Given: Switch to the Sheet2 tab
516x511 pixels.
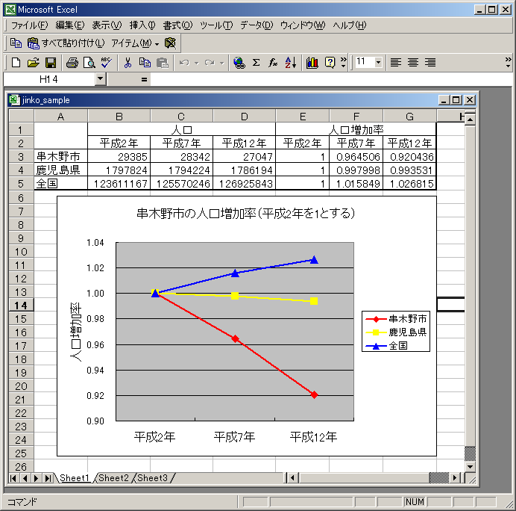Looking at the screenshot, I should (113, 477).
